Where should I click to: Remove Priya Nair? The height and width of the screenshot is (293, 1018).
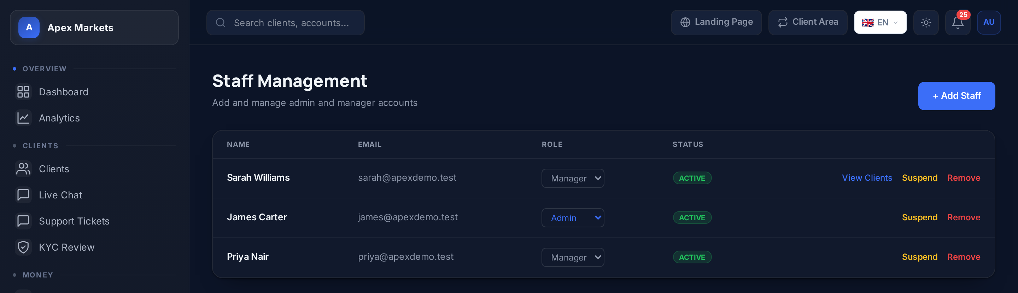[x=964, y=257]
